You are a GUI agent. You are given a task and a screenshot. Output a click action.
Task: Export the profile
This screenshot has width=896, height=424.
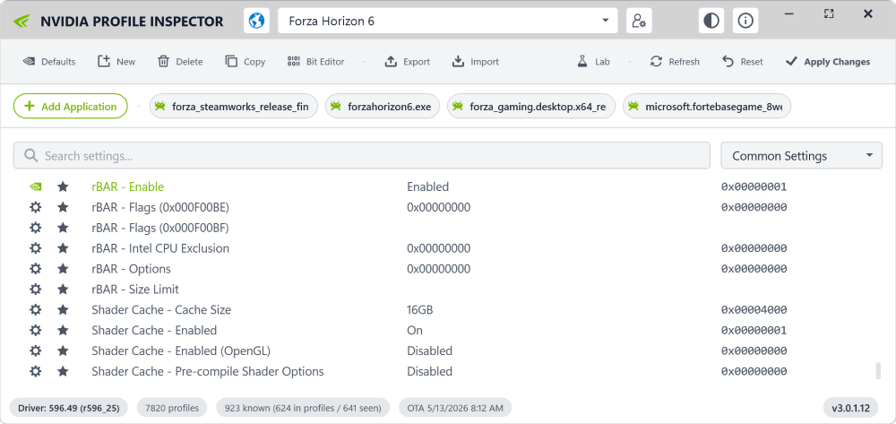click(408, 62)
